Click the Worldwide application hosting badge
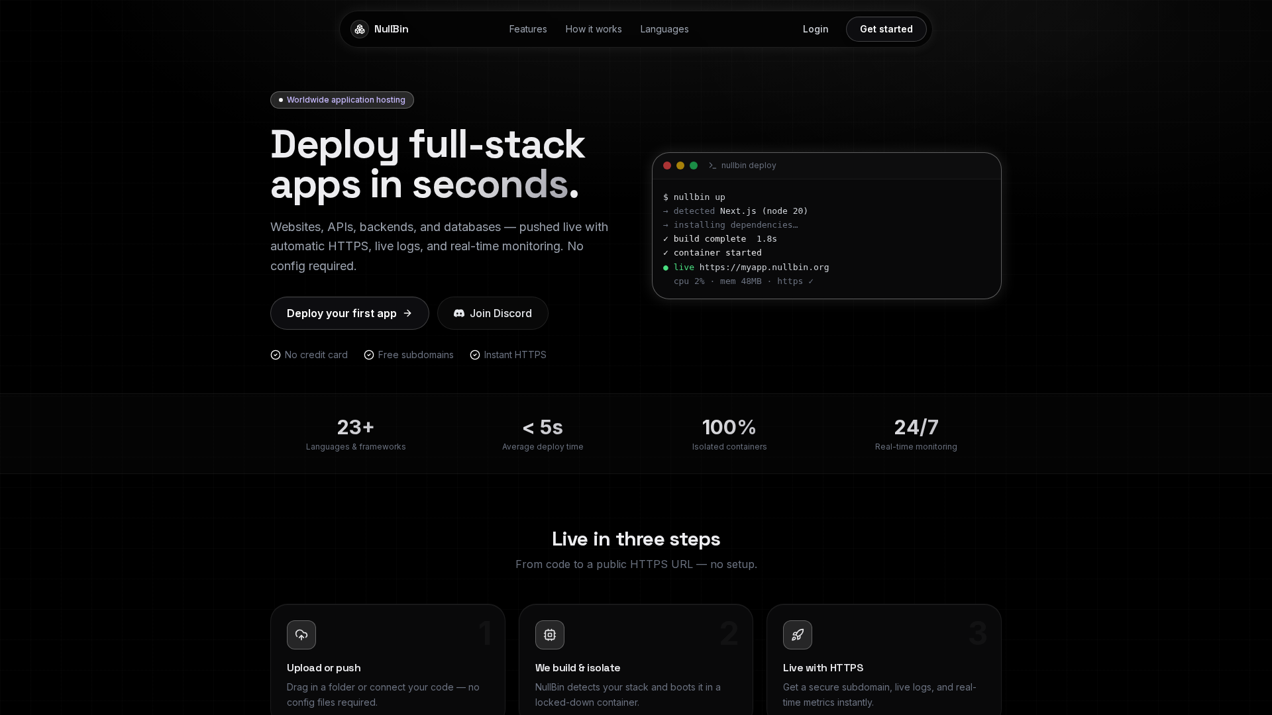 click(x=342, y=100)
